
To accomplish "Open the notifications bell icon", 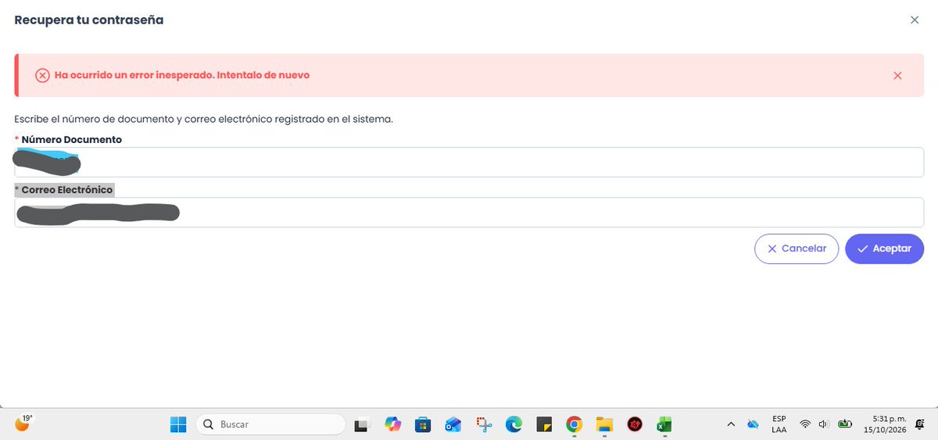I will click(x=922, y=424).
